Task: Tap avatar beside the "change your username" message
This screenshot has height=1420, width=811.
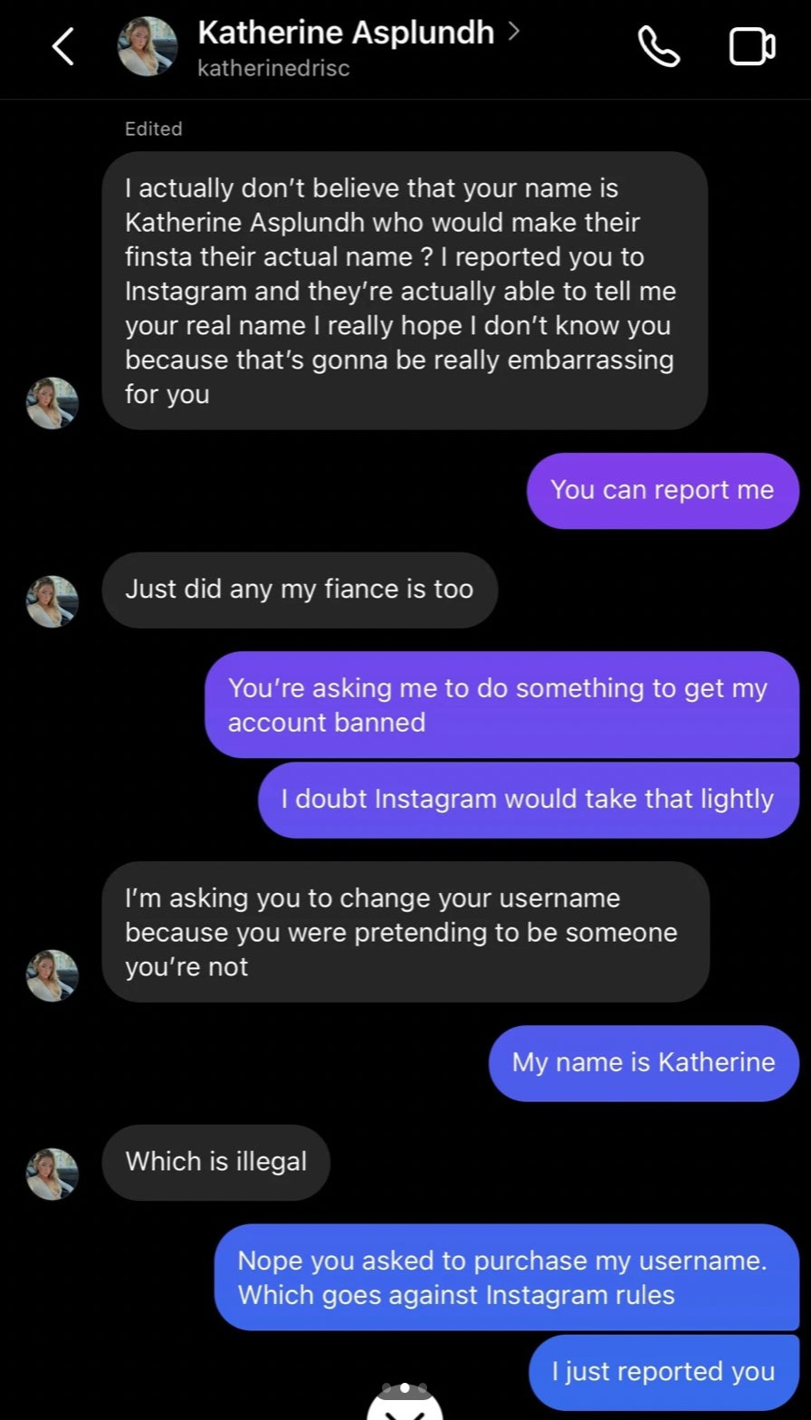Action: (x=52, y=975)
